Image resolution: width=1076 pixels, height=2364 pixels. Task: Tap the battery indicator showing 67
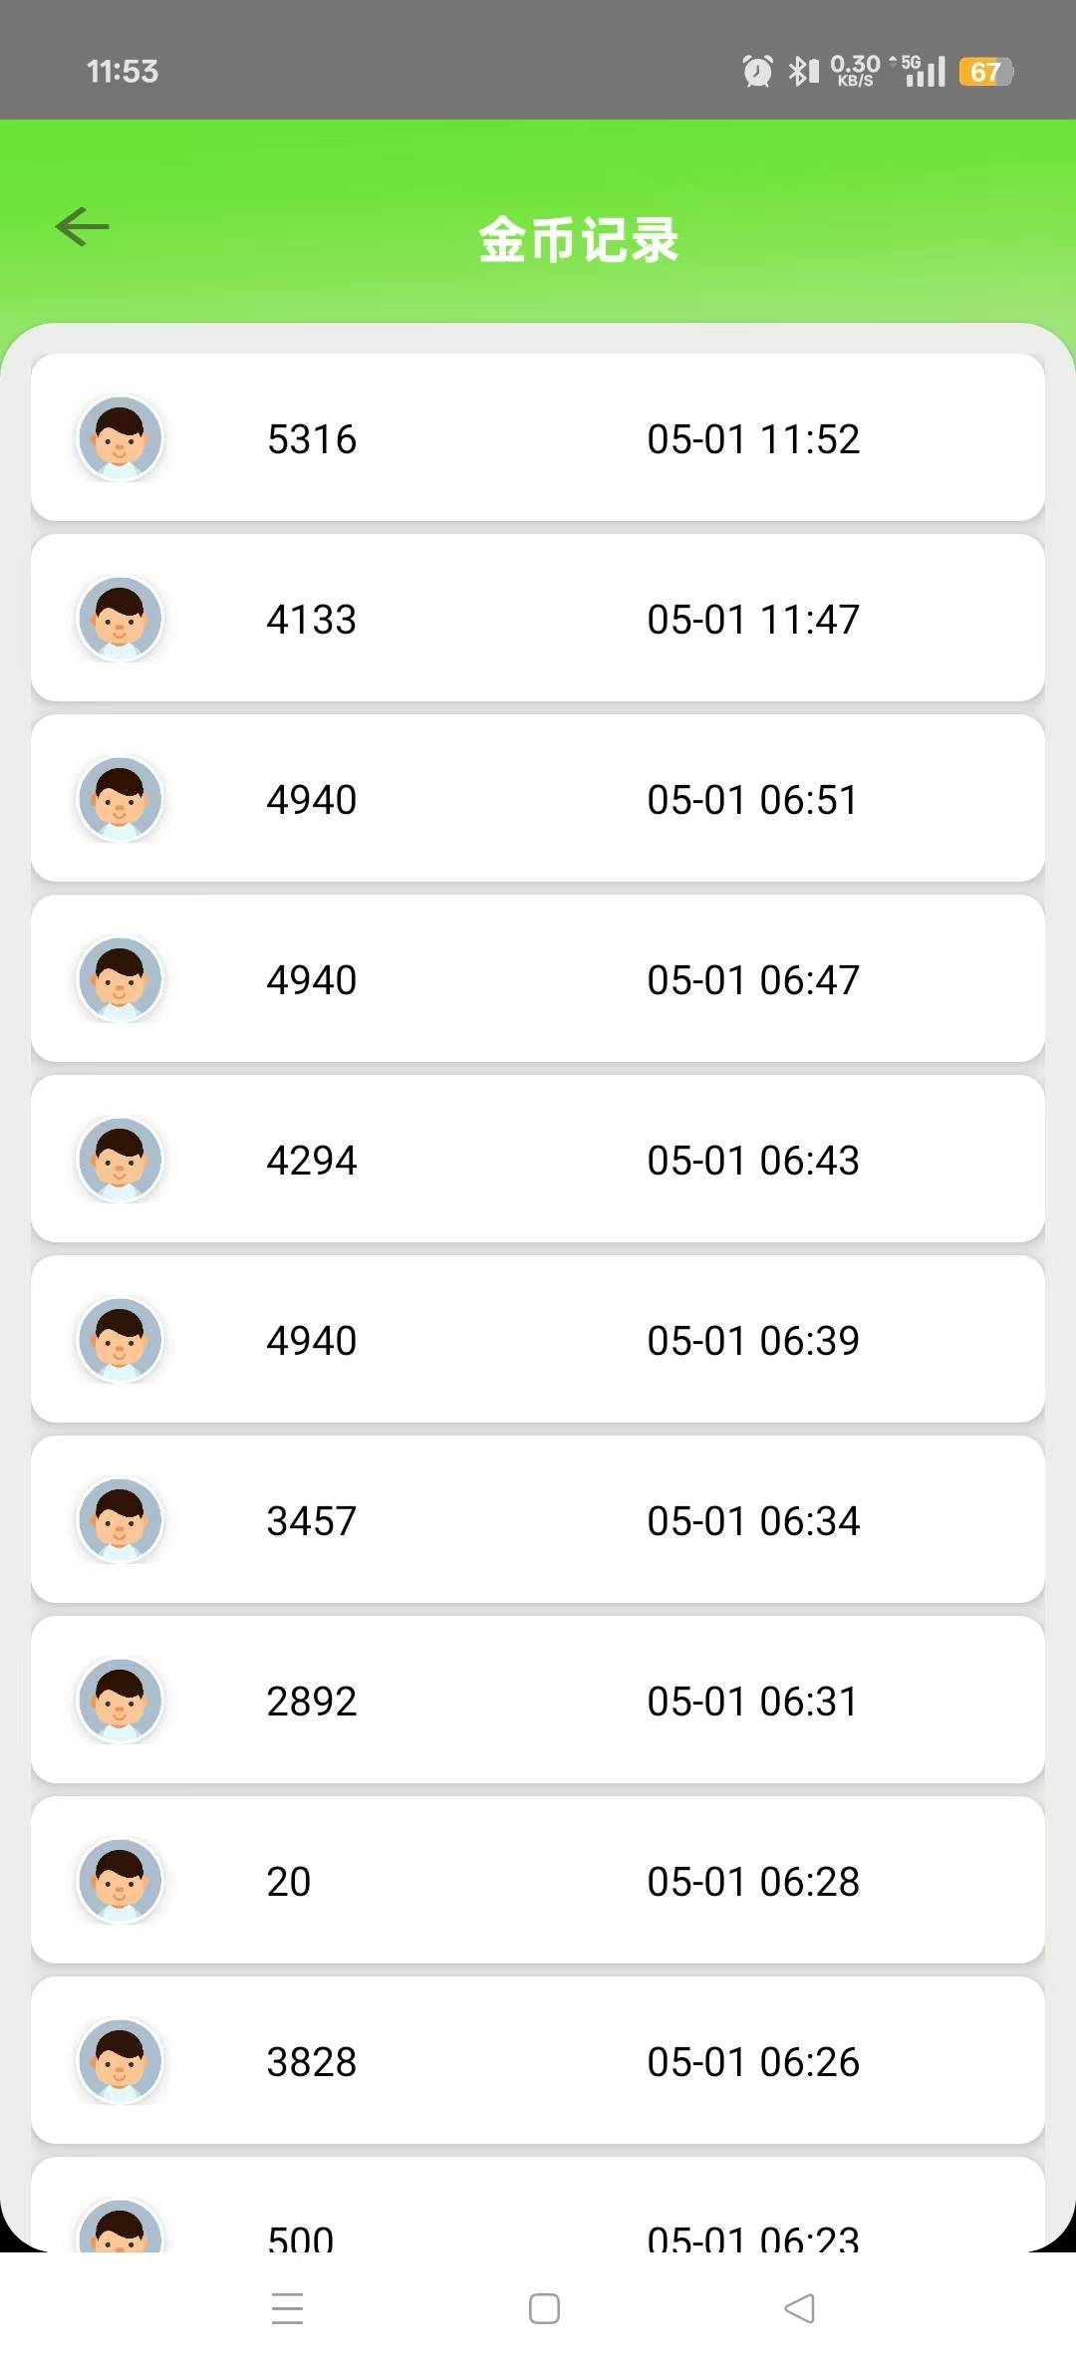coord(985,72)
